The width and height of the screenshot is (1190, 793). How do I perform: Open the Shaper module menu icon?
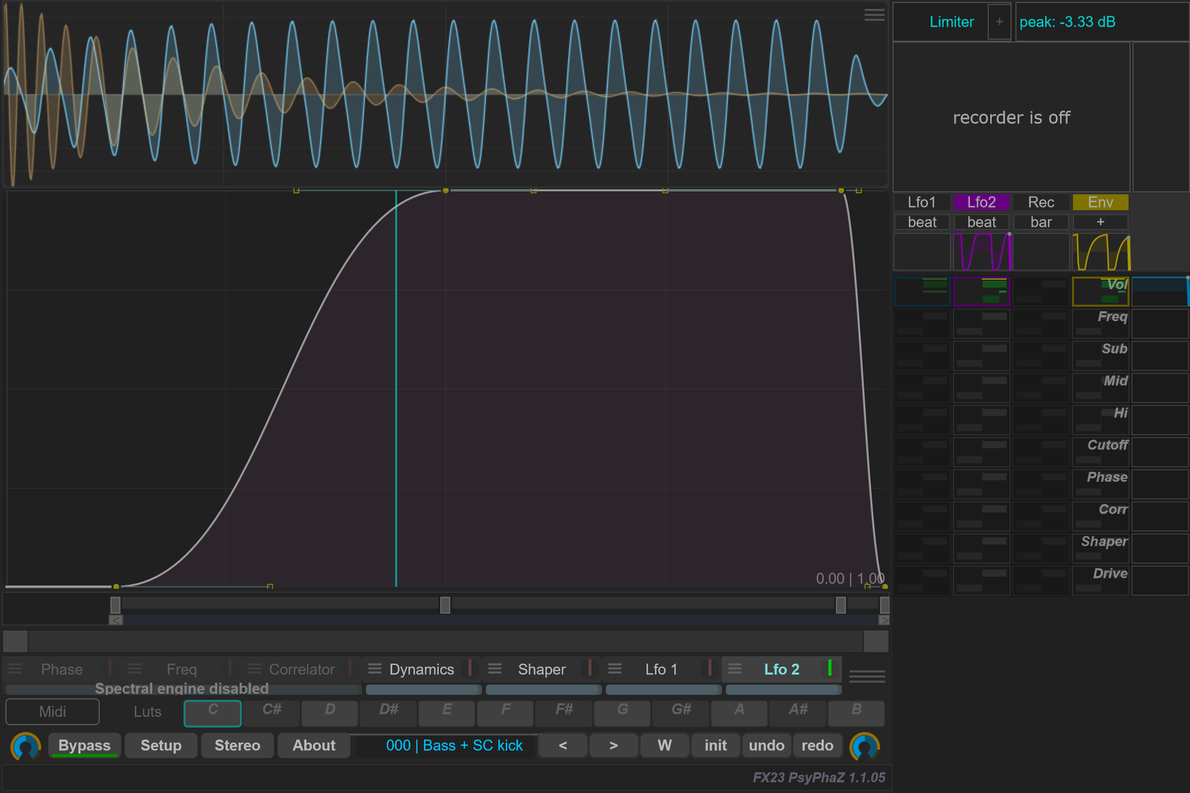(x=494, y=669)
